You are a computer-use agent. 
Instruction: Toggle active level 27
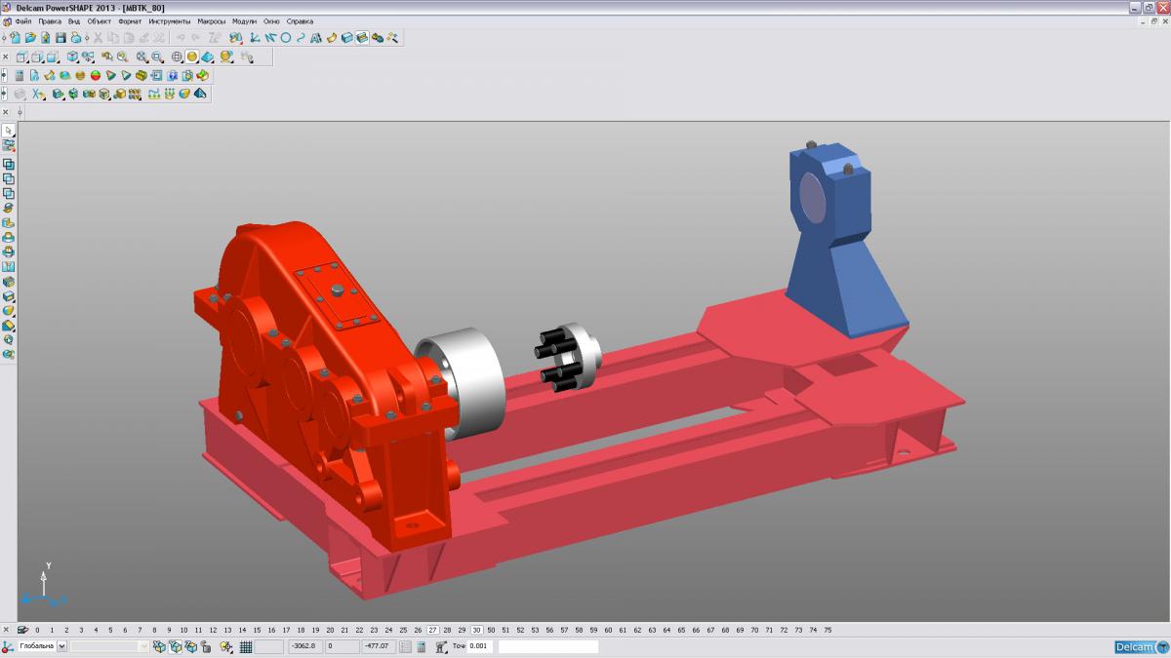pyautogui.click(x=432, y=630)
